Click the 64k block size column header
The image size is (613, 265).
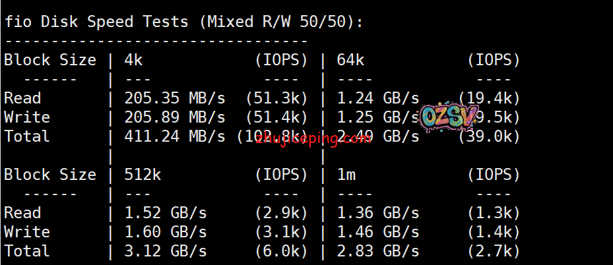point(351,60)
